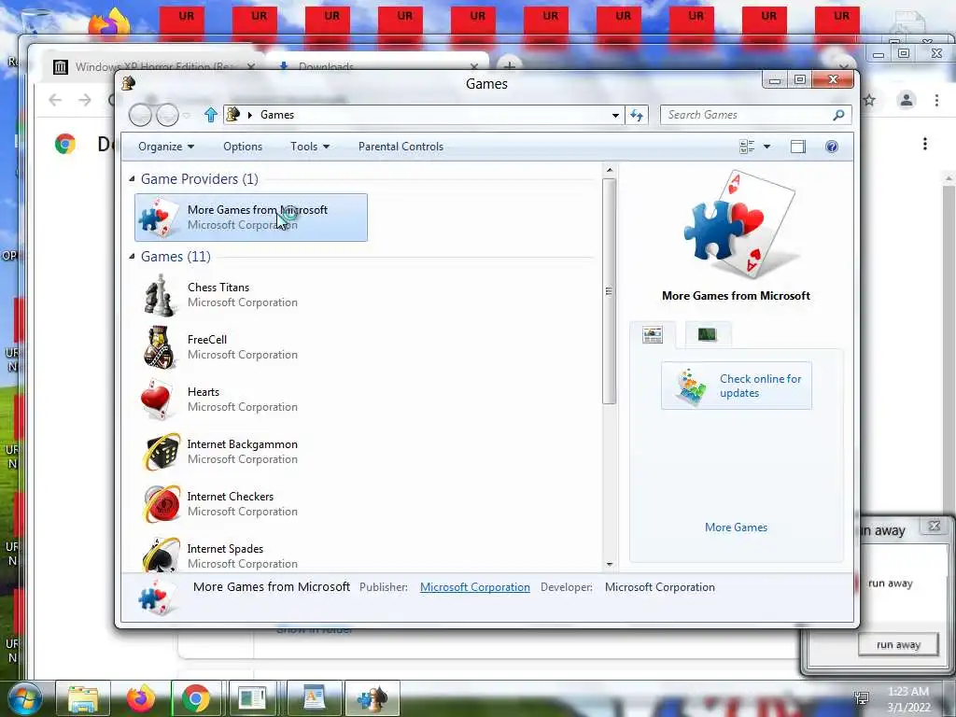Switch to Windows XP Horror Edition Chrome tab
Viewport: 956px width, 717px height.
[x=154, y=66]
